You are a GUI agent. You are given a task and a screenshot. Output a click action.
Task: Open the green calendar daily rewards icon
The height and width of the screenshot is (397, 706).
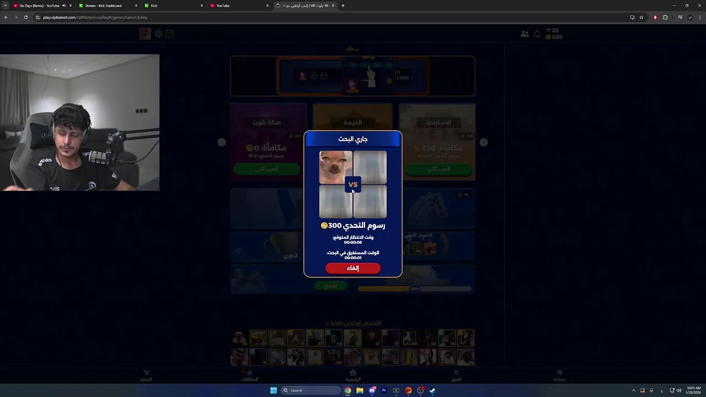170,34
